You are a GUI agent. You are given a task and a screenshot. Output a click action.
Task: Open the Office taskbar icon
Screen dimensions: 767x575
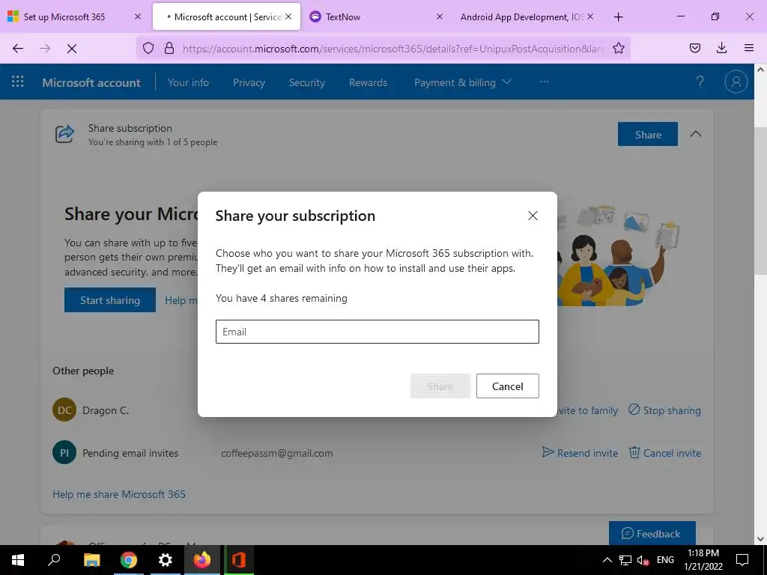239,560
